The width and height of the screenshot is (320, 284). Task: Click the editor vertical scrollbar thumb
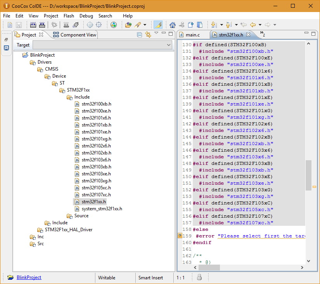pyautogui.click(x=308, y=175)
